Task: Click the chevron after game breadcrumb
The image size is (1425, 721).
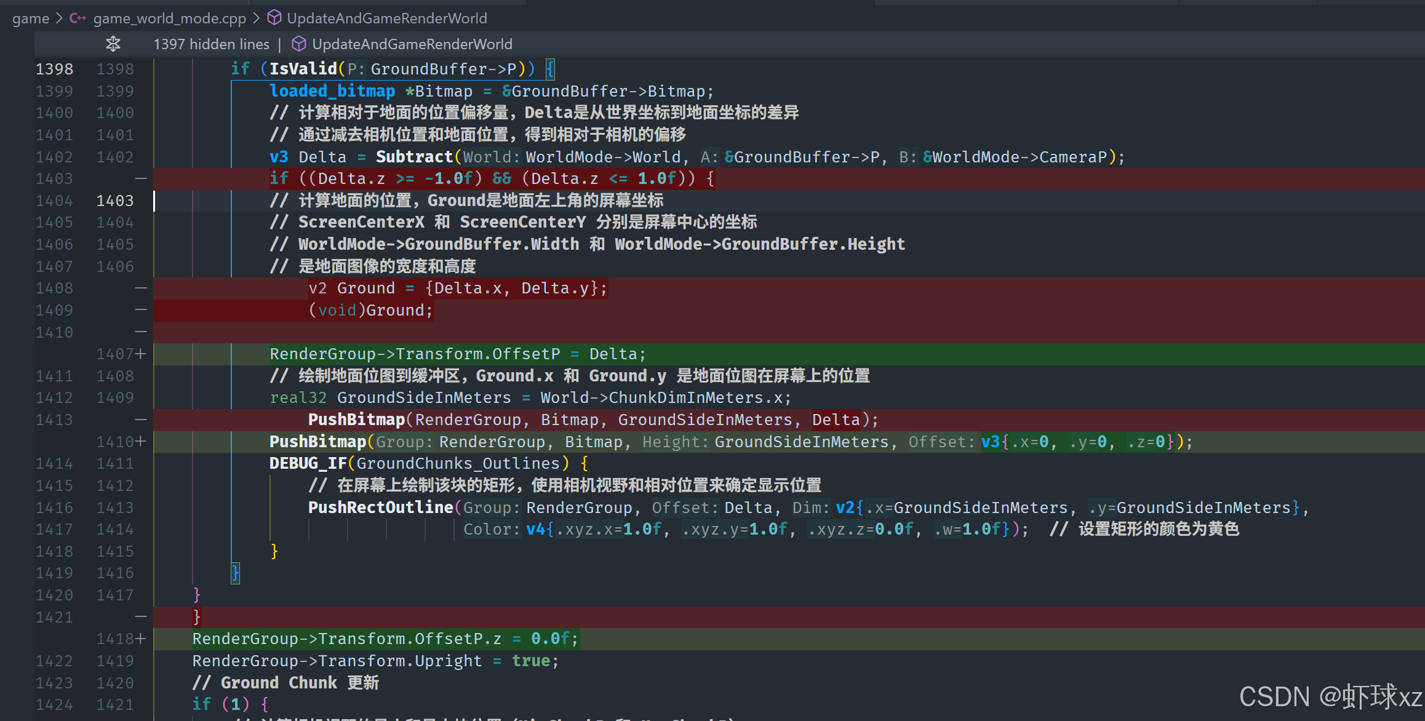Action: tap(59, 18)
